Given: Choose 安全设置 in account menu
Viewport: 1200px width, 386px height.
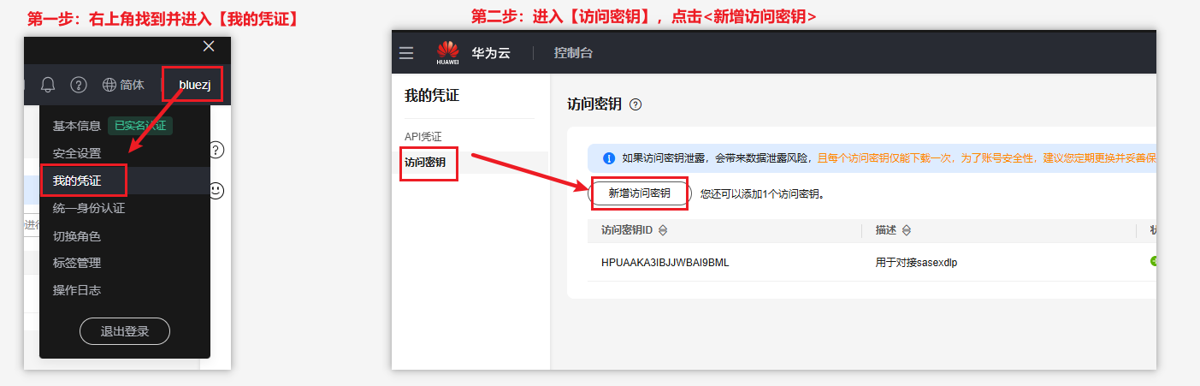Looking at the screenshot, I should pos(77,153).
